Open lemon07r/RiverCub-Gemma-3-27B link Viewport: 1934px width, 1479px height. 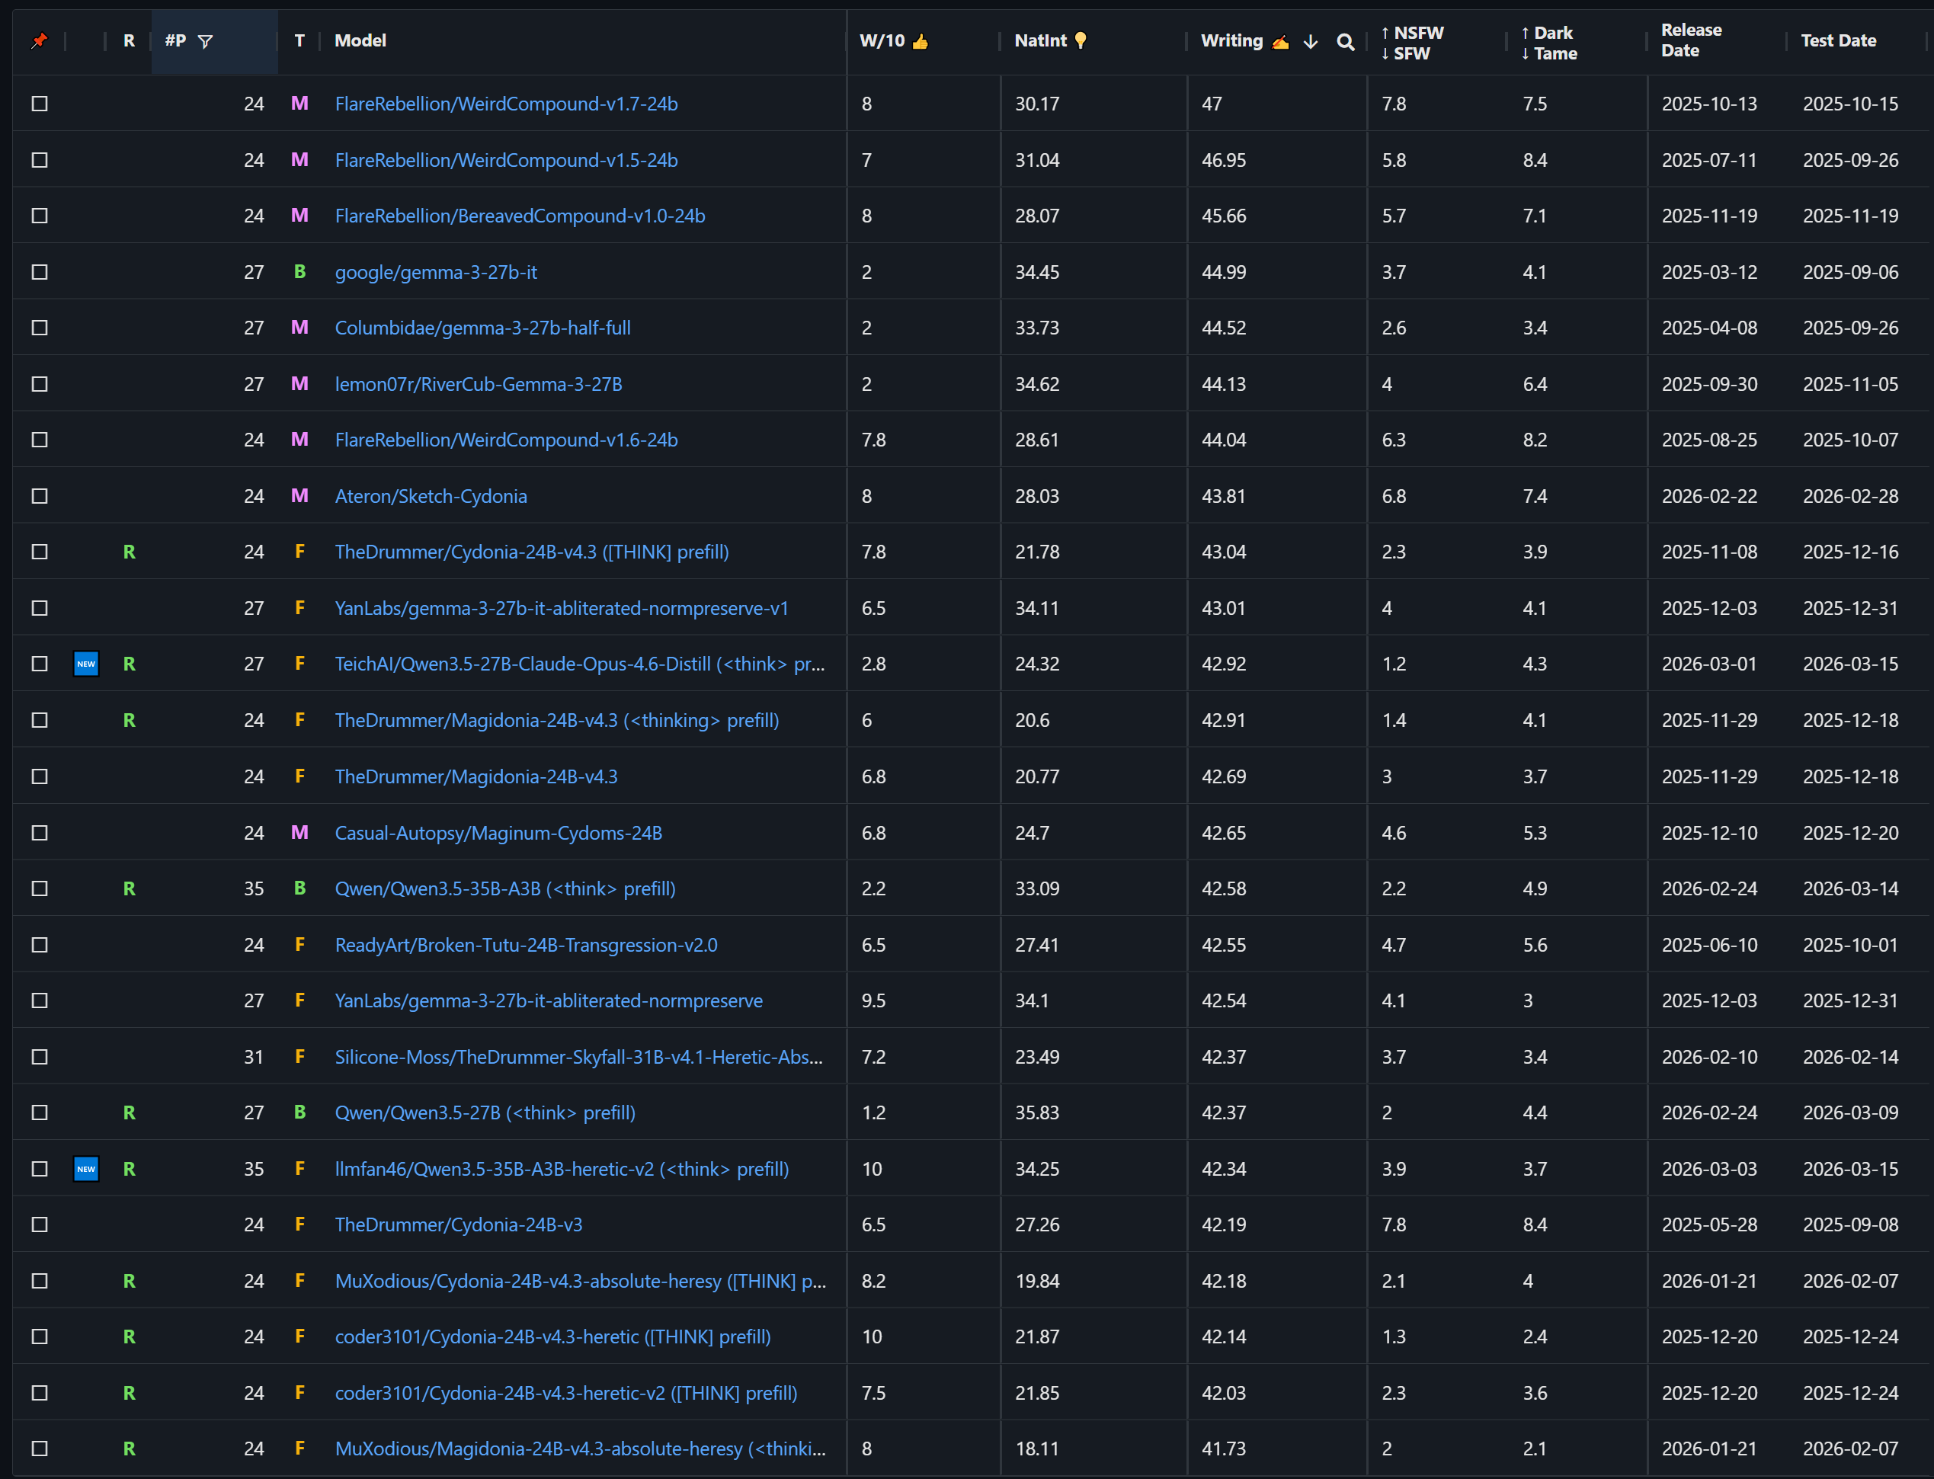(478, 385)
